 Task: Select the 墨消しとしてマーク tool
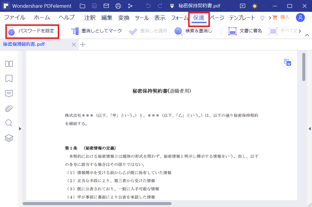tap(95, 31)
